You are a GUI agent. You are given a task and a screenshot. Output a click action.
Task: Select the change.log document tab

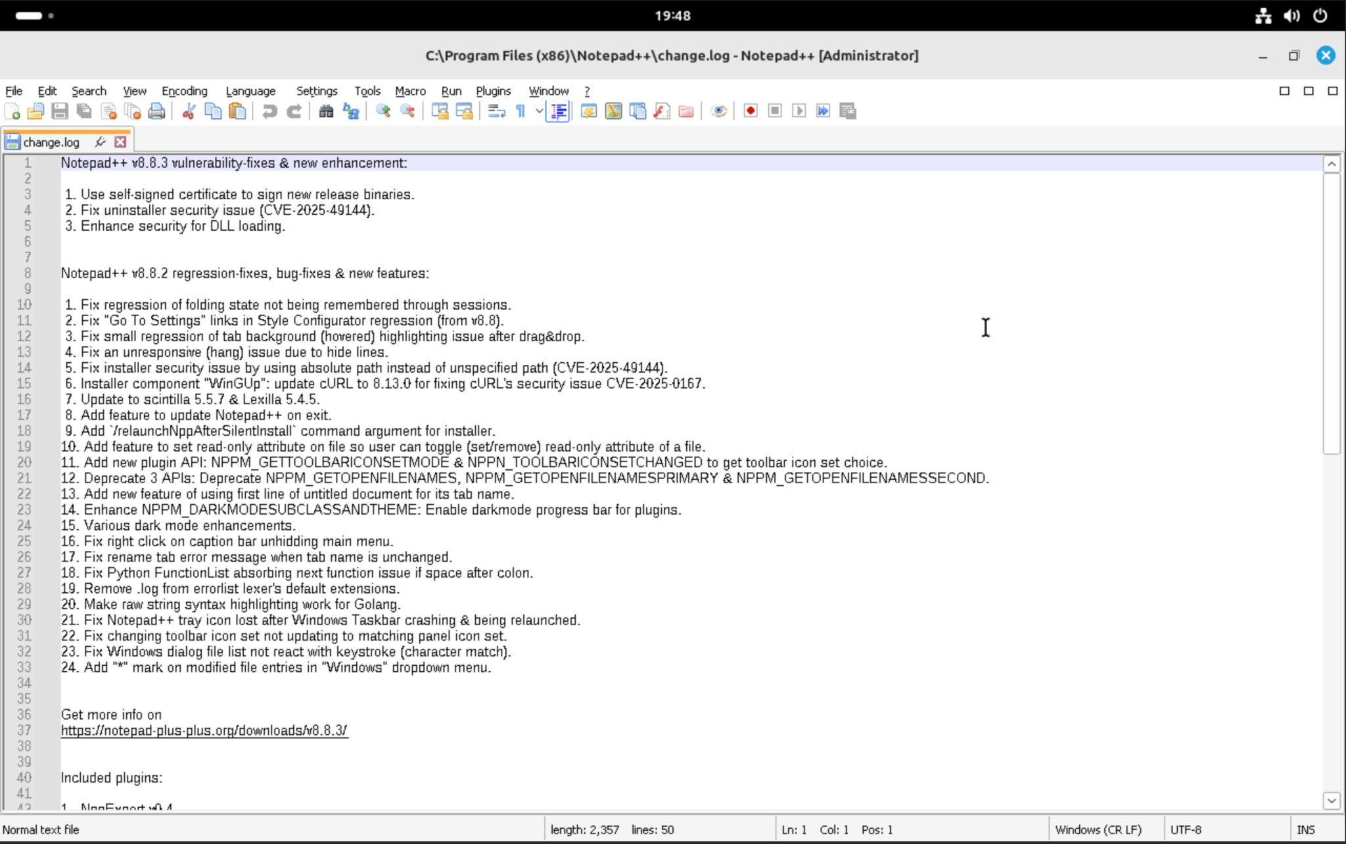[x=51, y=141]
